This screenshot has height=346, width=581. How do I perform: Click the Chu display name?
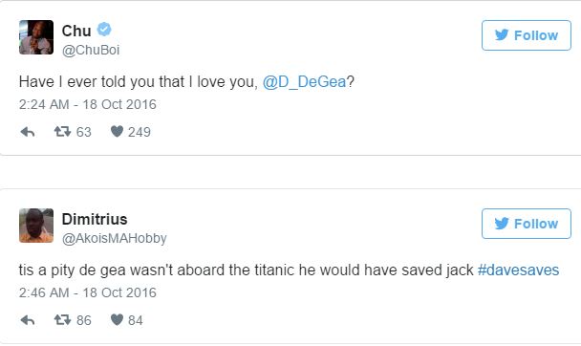pos(76,31)
